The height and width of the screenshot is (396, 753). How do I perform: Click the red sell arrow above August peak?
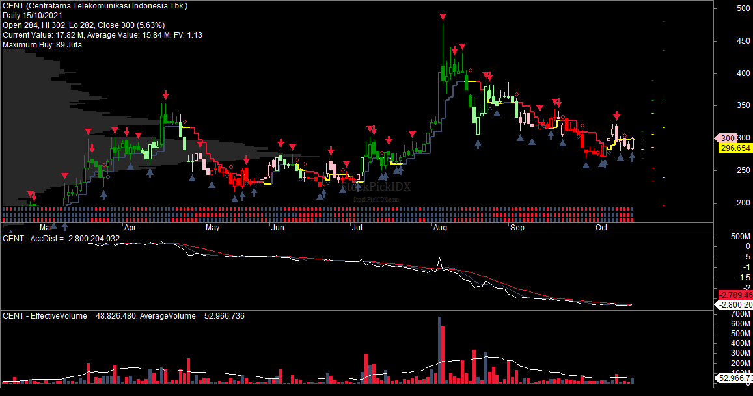click(443, 17)
